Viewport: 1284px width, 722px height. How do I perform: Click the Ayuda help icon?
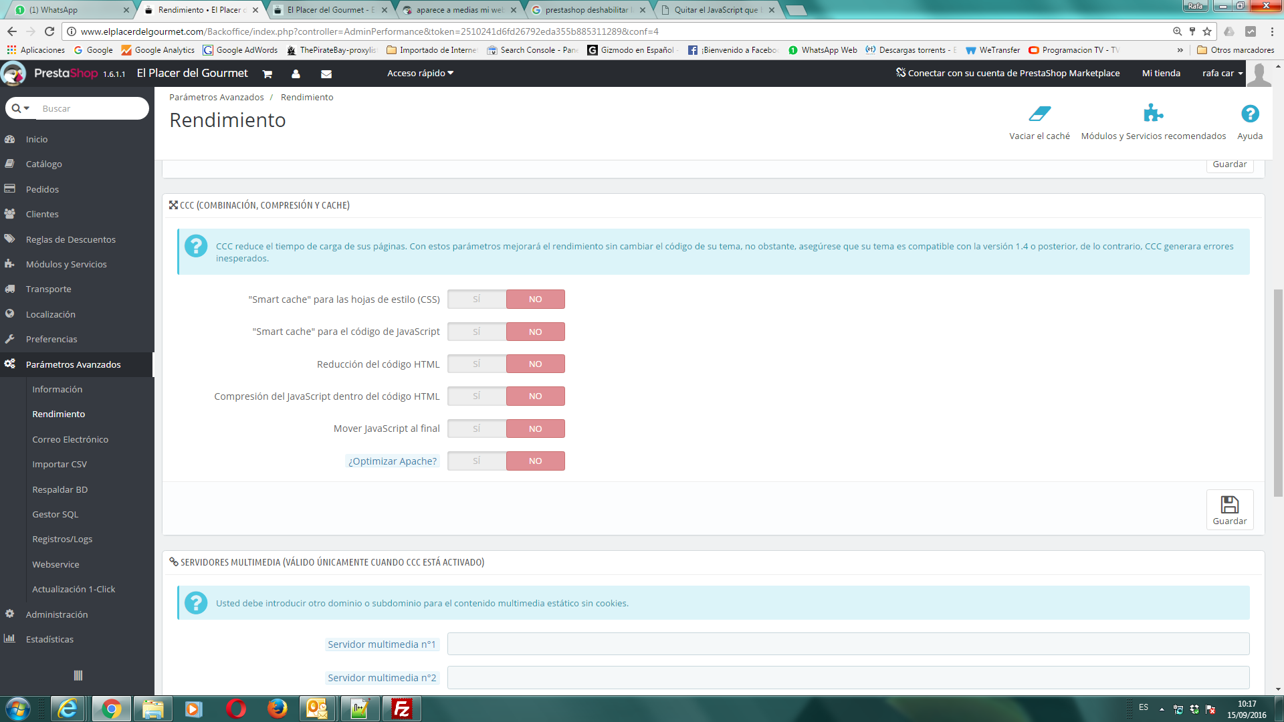tap(1249, 114)
